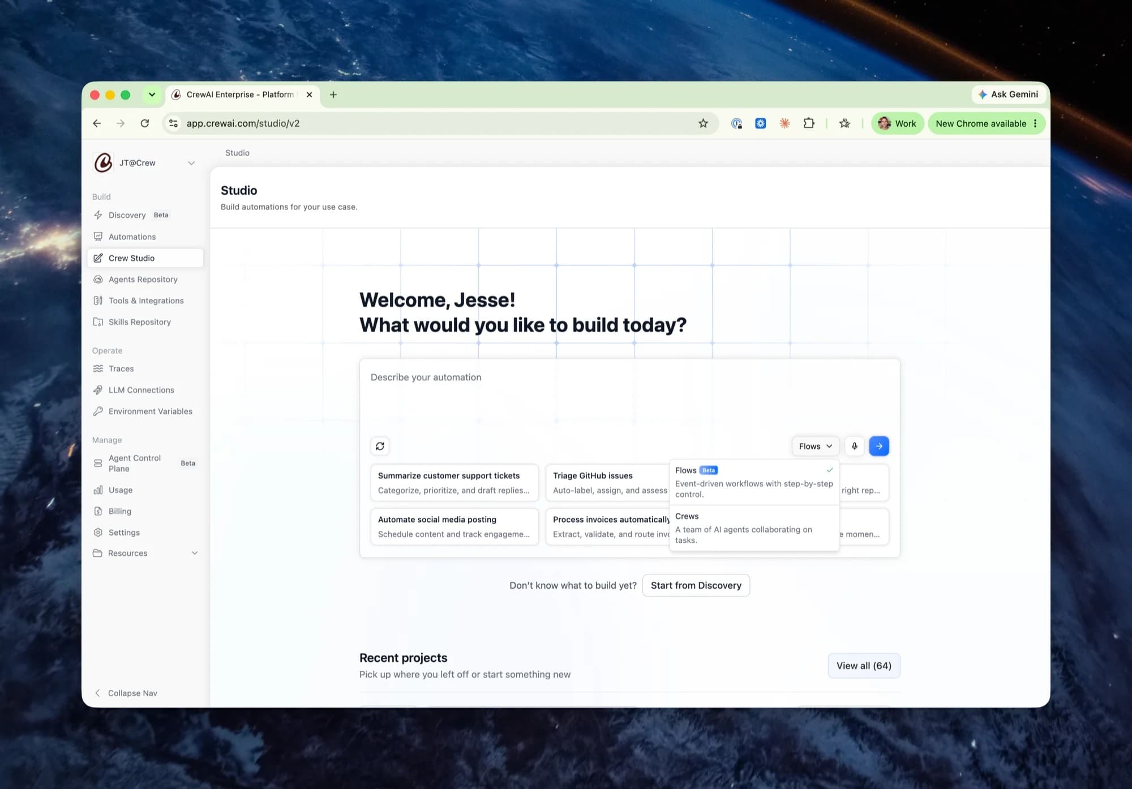Expand the Resources section
The width and height of the screenshot is (1132, 789).
(x=145, y=553)
